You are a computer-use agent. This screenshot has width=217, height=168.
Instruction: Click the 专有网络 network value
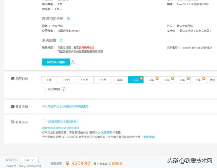click(58, 26)
